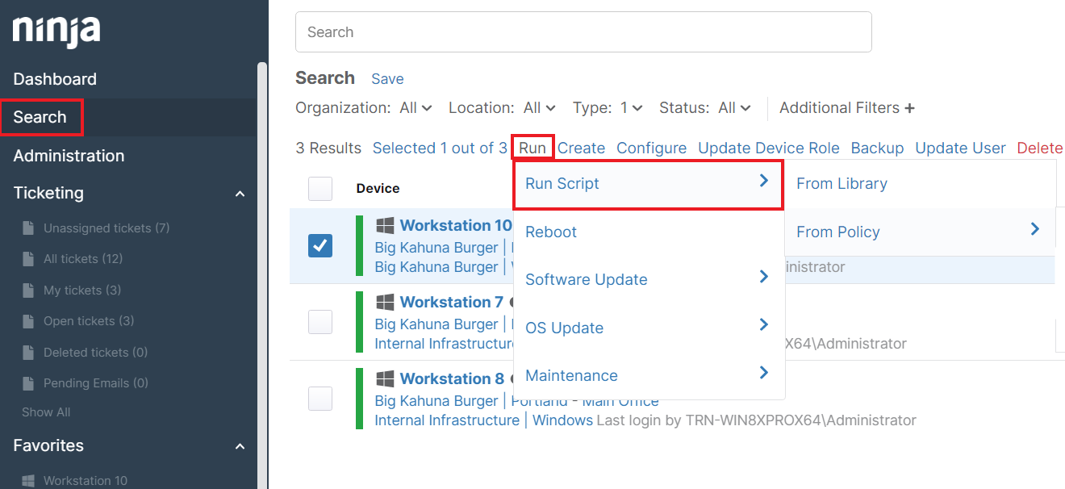Click Save link next to Search heading
Screen dimensions: 1065x489
coord(387,79)
